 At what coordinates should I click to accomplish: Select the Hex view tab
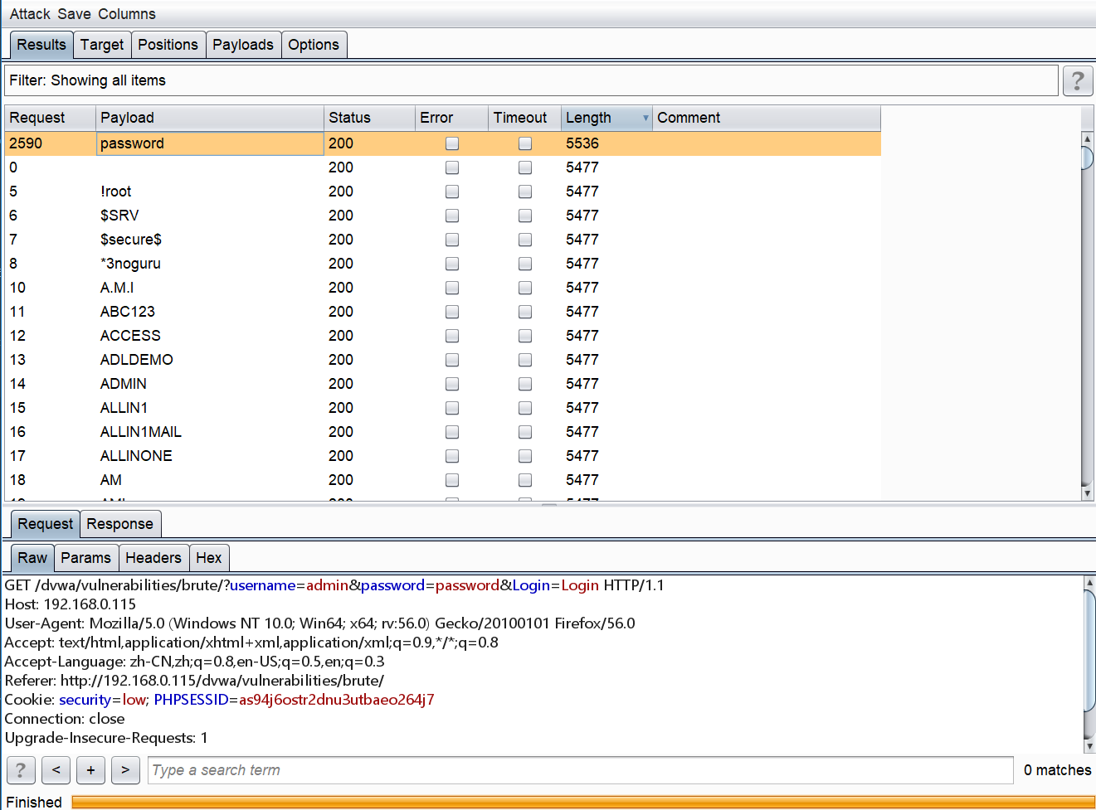(209, 558)
